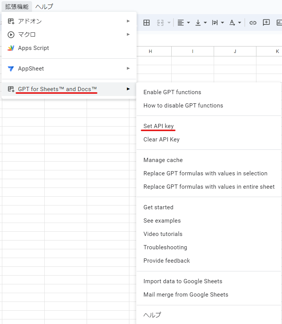Click the マクロ play icon
Viewport: 282px width, 324px height.
[x=11, y=35]
